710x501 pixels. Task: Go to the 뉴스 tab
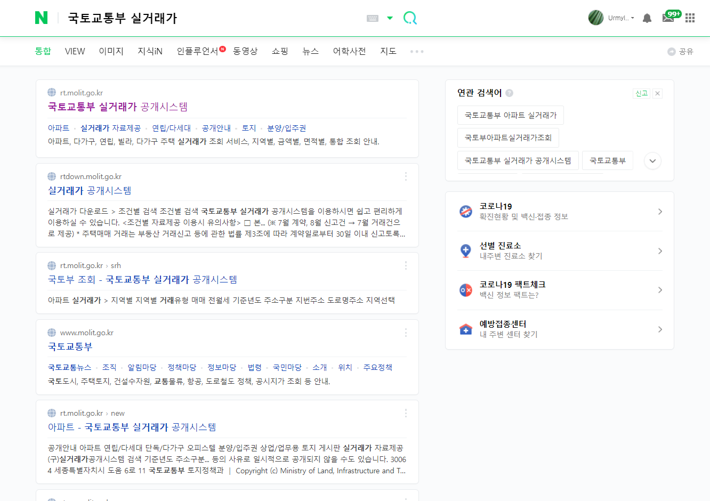tap(310, 51)
